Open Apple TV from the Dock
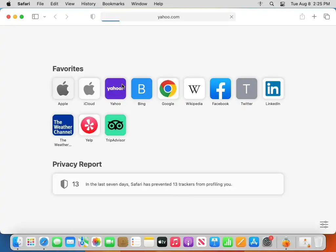This screenshot has height=252, width=336. point(162,242)
